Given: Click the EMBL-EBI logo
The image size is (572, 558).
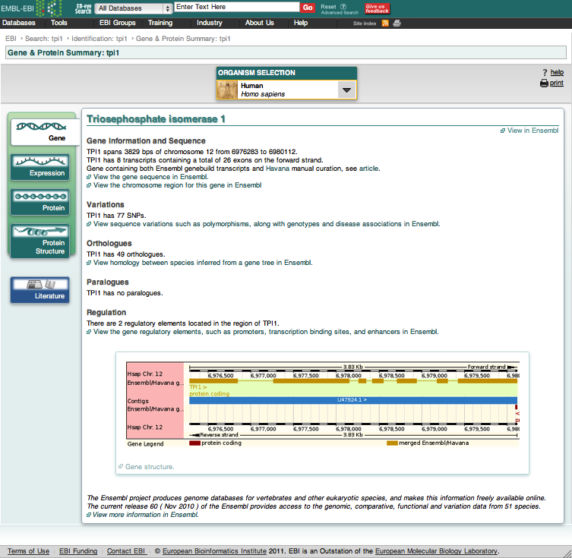Looking at the screenshot, I should (30, 8).
